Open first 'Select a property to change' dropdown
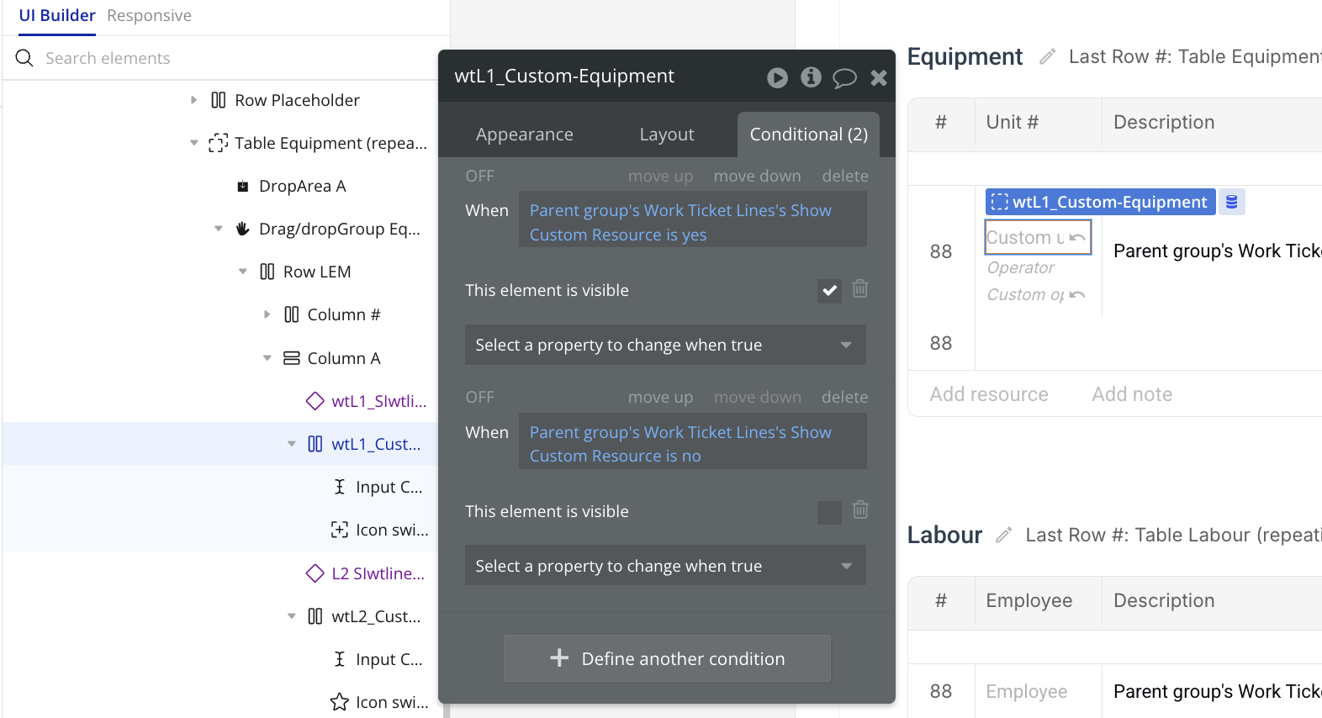 [665, 346]
